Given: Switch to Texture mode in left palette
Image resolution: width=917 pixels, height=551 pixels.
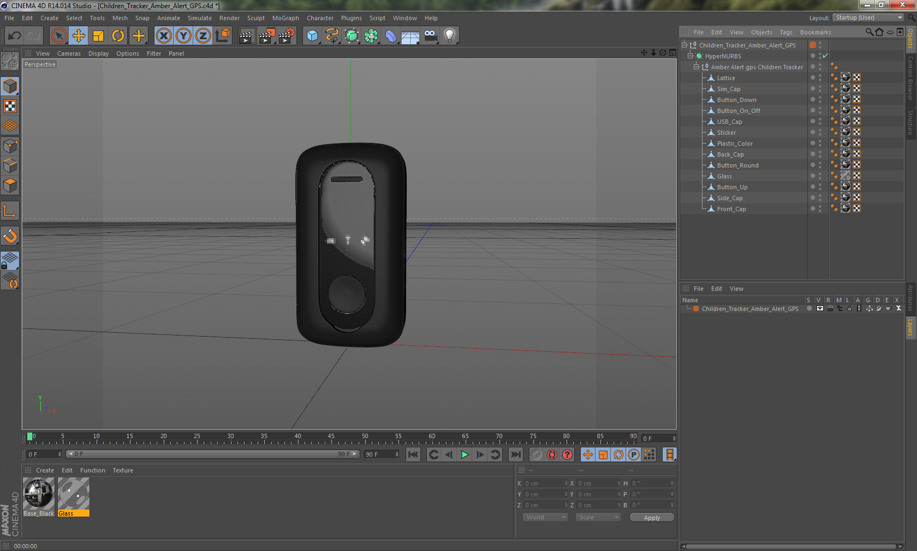Looking at the screenshot, I should pos(10,106).
